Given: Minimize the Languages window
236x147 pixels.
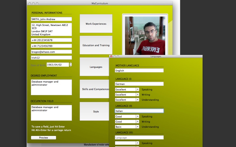Looking at the screenshot, I should [x=114, y=56].
